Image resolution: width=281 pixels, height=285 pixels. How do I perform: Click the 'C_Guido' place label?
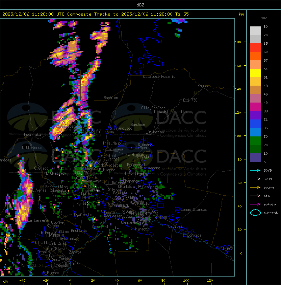click(41, 168)
